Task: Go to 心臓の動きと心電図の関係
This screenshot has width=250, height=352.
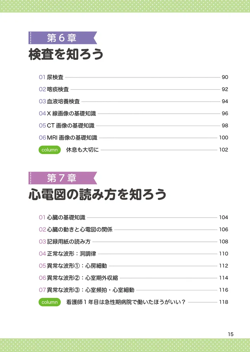Action: pos(80,230)
